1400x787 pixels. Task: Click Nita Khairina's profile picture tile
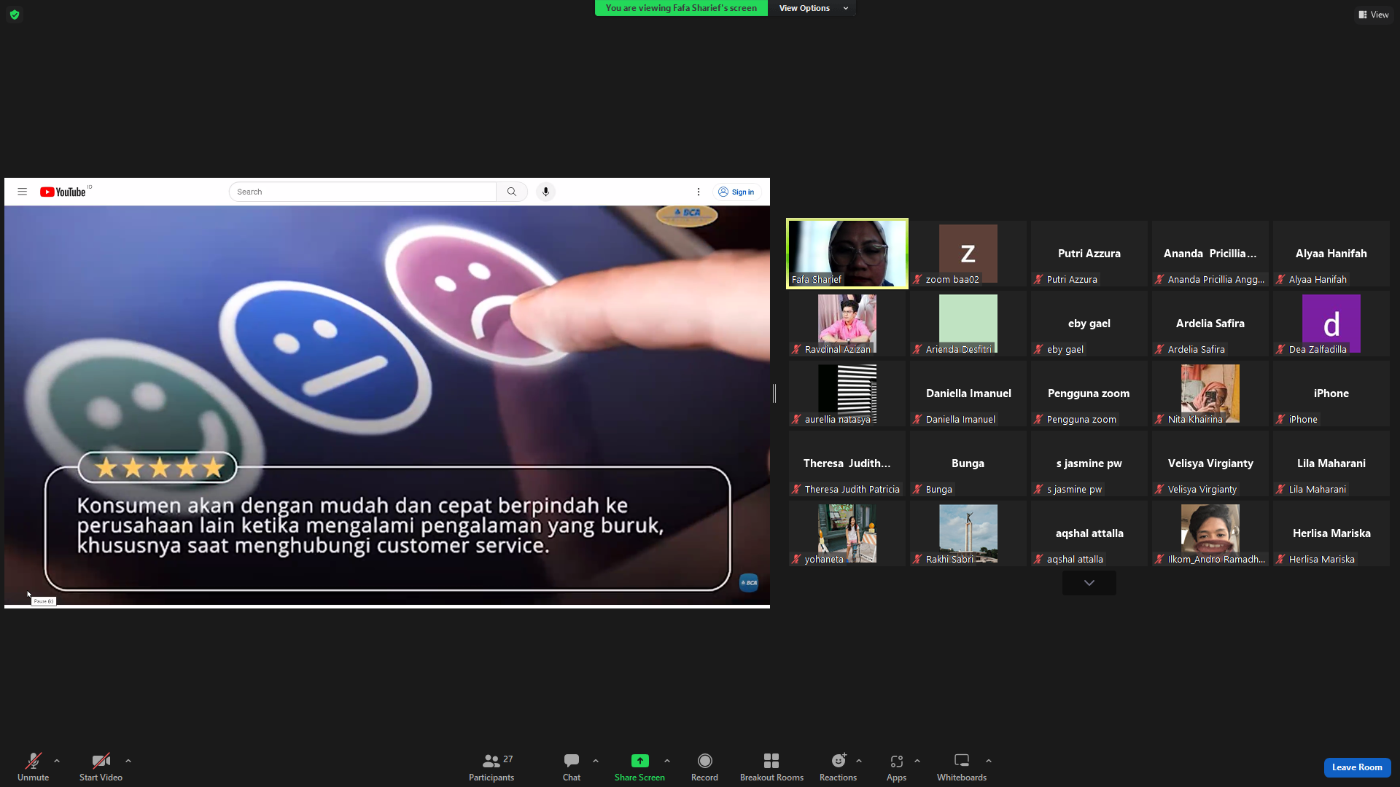click(x=1210, y=393)
